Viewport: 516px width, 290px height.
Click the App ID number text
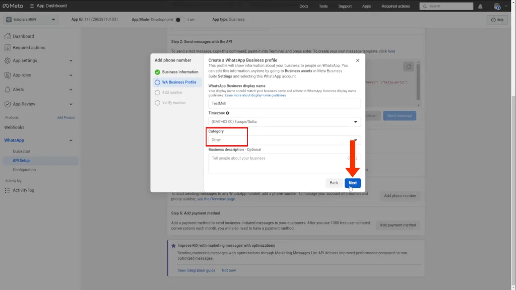[101, 20]
